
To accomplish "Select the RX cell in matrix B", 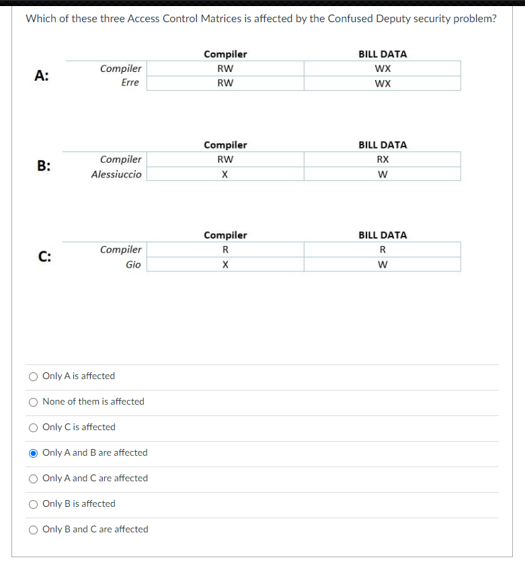I will coord(382,159).
